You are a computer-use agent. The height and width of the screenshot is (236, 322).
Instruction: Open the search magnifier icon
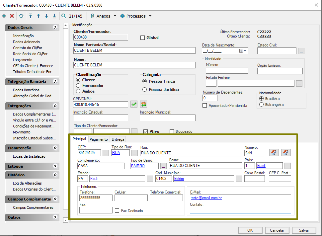(x=64, y=16)
